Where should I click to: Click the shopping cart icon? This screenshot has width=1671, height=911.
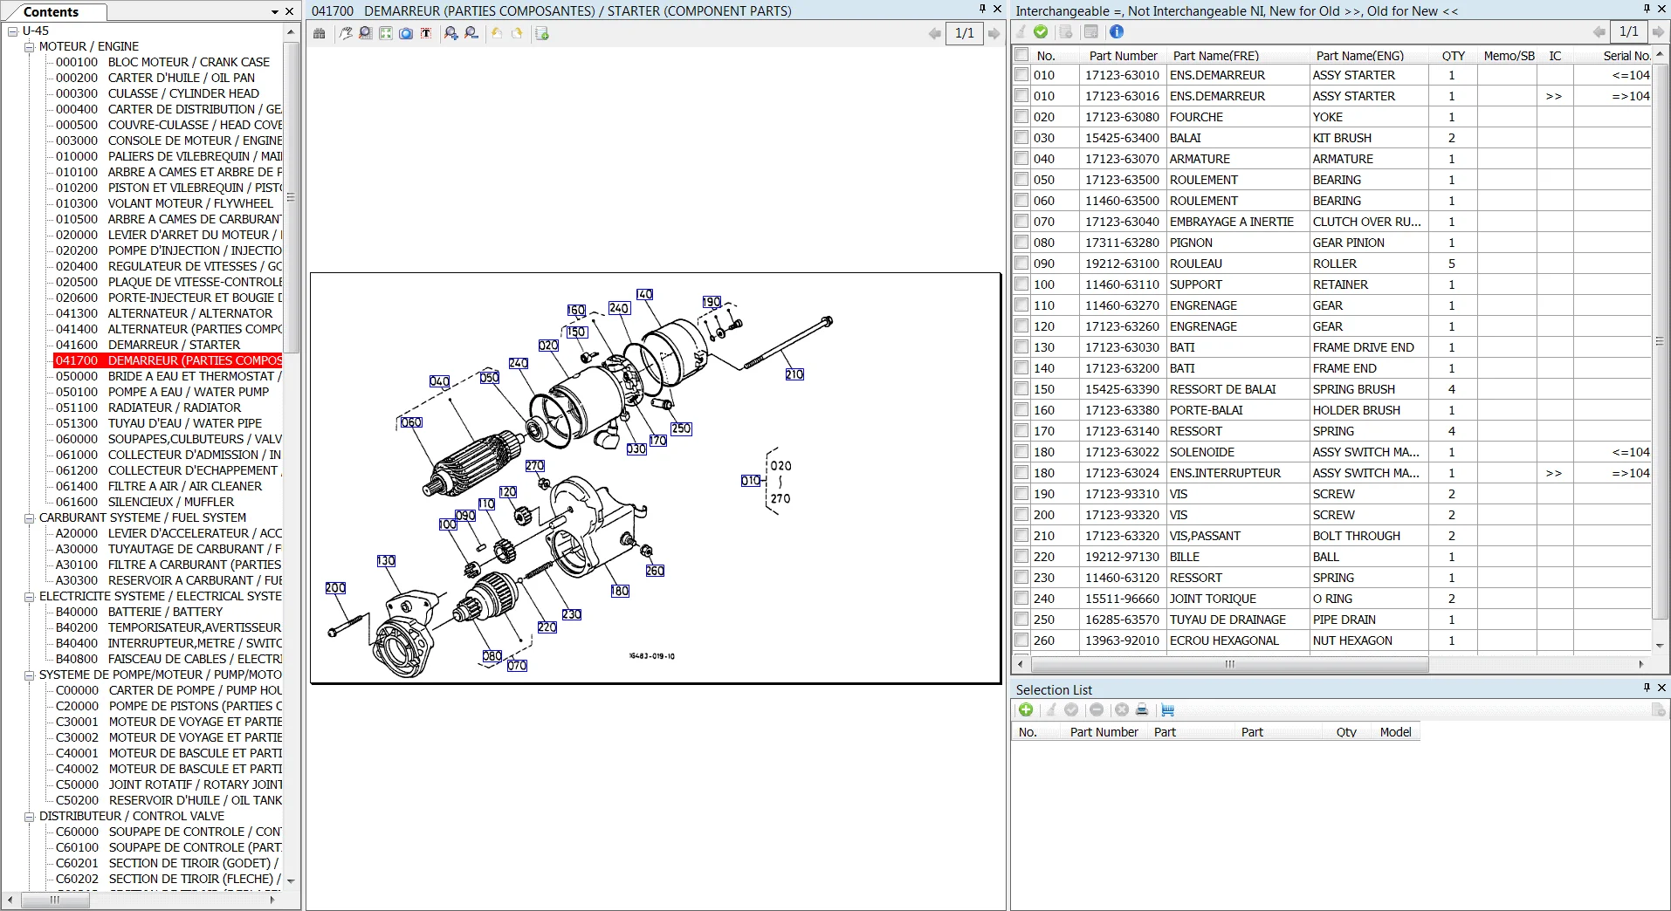tap(1167, 710)
